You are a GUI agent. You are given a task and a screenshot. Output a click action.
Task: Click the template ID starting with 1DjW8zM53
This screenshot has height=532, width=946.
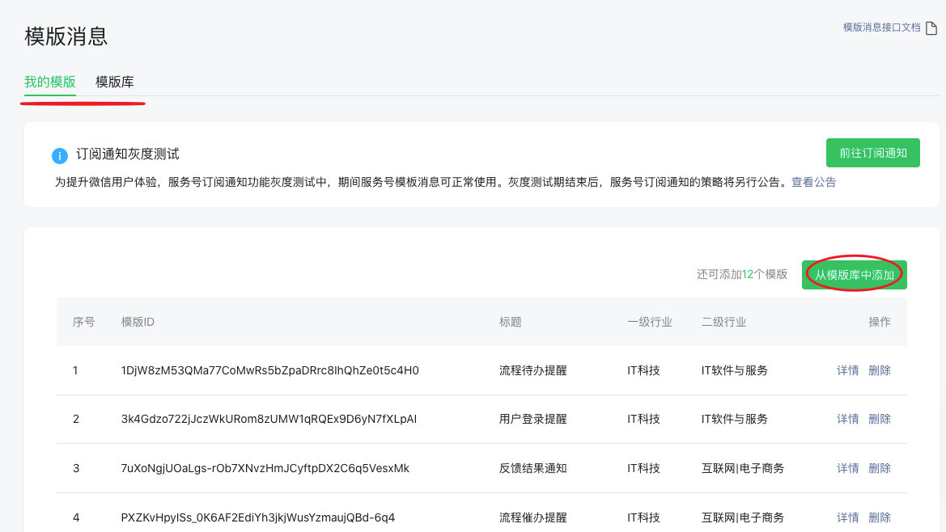(269, 371)
